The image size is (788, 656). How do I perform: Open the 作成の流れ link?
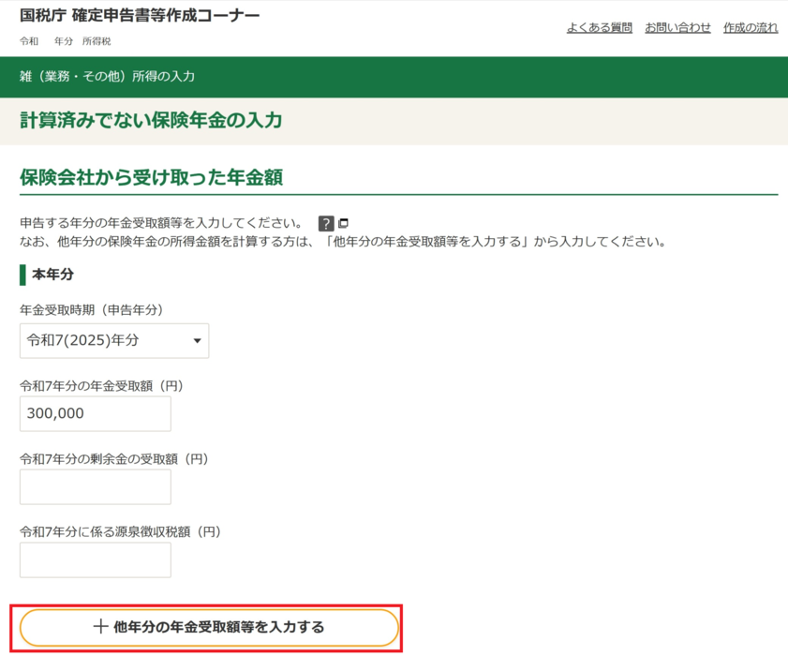pos(750,27)
